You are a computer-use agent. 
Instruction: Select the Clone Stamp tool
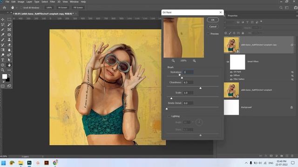9,40
